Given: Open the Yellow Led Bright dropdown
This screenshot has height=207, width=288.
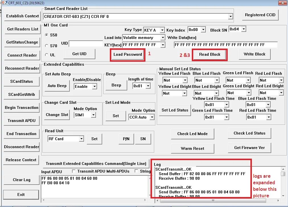Looking at the screenshot, I should 184,93.
